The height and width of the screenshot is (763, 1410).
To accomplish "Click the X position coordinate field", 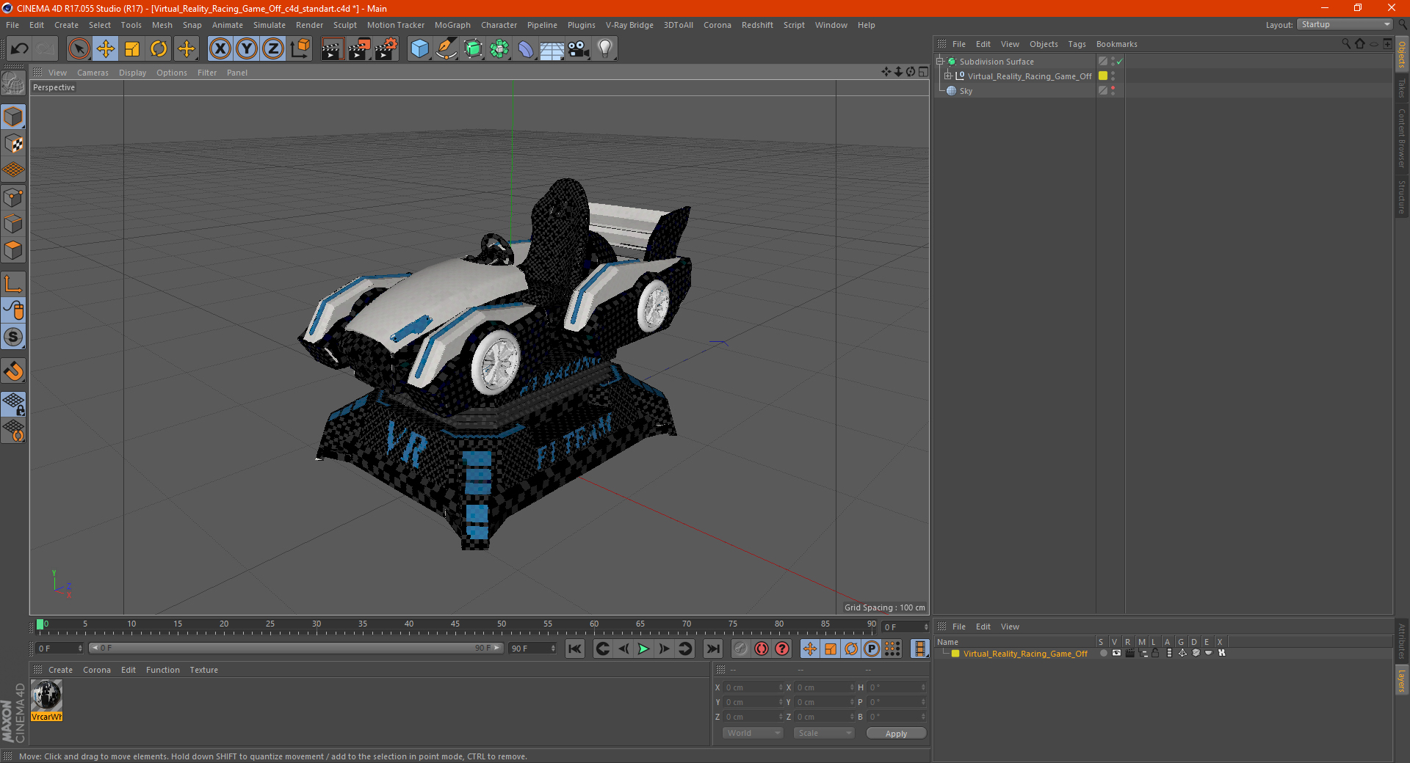I will coord(753,687).
